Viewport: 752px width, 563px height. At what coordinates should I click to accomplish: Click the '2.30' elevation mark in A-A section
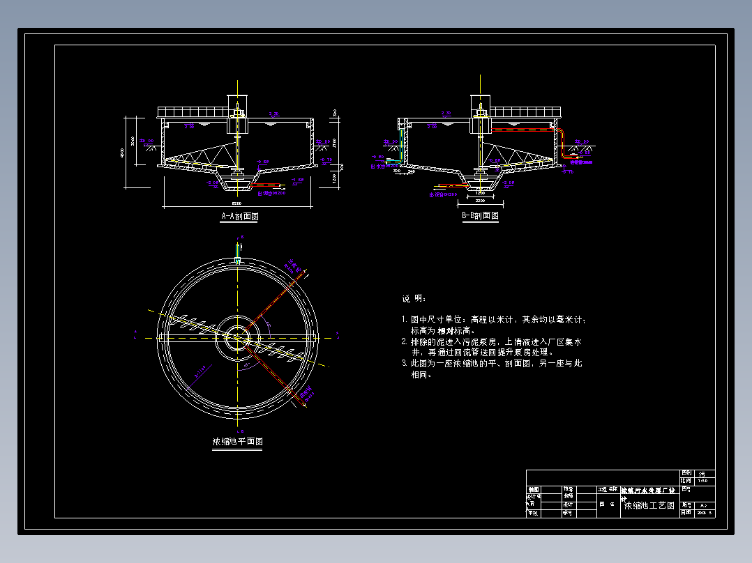(274, 114)
